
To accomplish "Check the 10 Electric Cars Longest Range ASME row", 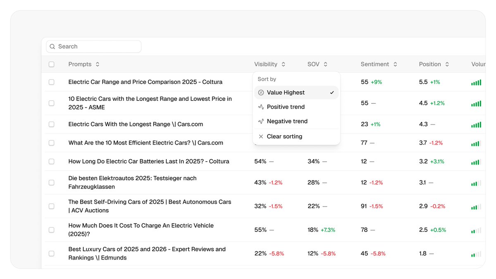I will (x=52, y=103).
